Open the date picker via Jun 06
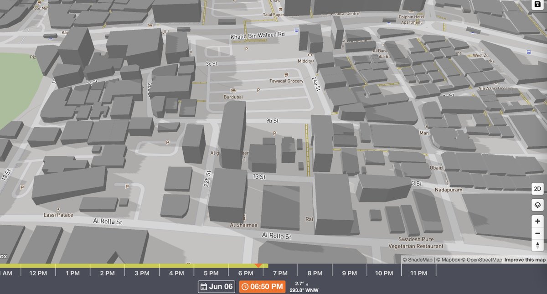Screen dimensions: 547x294 tap(216, 287)
